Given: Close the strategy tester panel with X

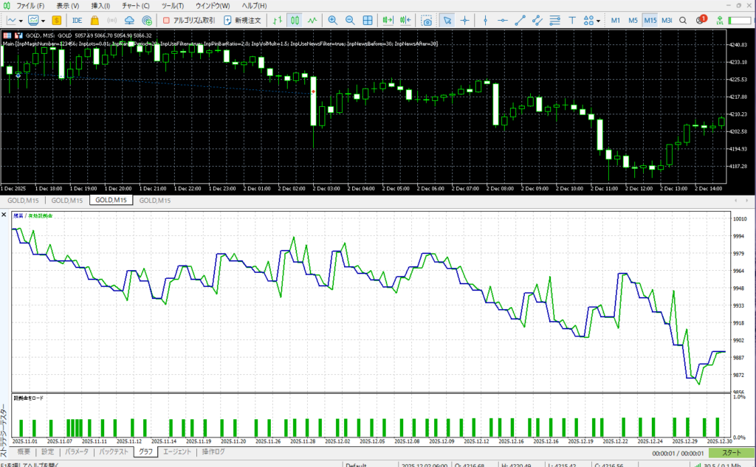Looking at the screenshot, I should coord(4,215).
